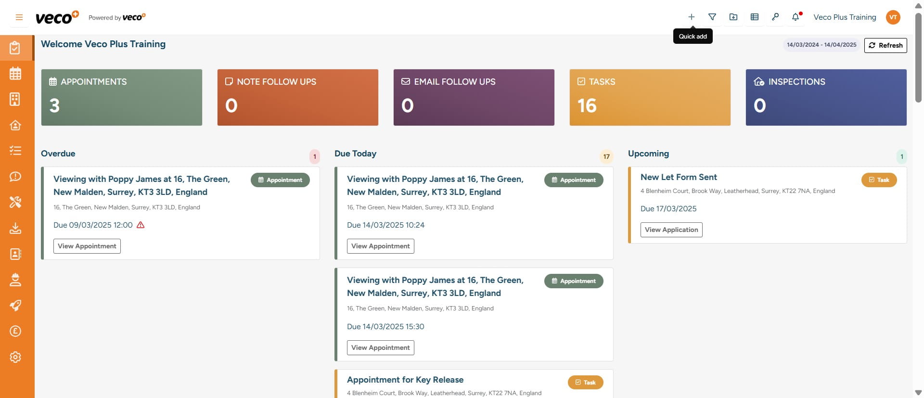924x398 pixels.
Task: Open the key icon in top toolbar
Action: [x=775, y=17]
